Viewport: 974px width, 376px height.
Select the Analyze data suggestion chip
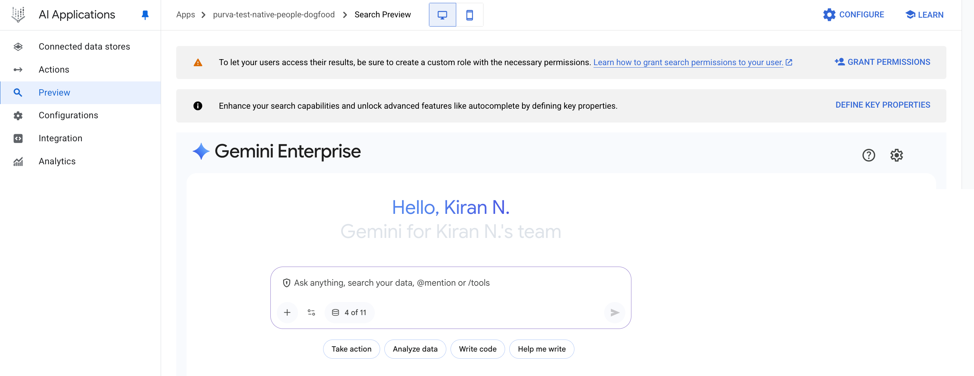pyautogui.click(x=415, y=349)
